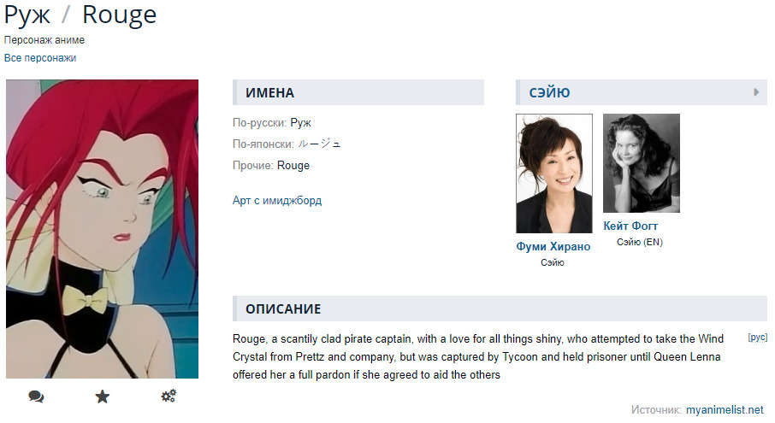
Task: Expand the СЭЙЮ section arrow
Action: pos(756,92)
